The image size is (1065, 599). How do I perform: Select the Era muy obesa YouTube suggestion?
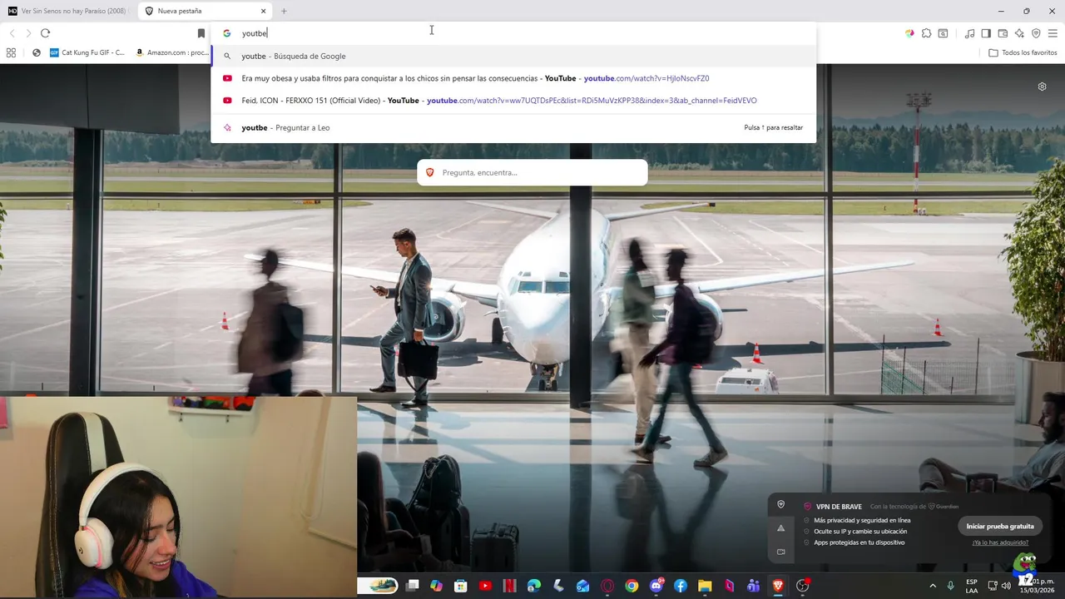click(x=513, y=78)
